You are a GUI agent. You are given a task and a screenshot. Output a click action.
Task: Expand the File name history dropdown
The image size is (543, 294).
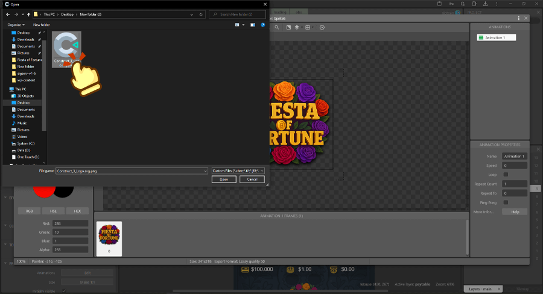pos(205,171)
